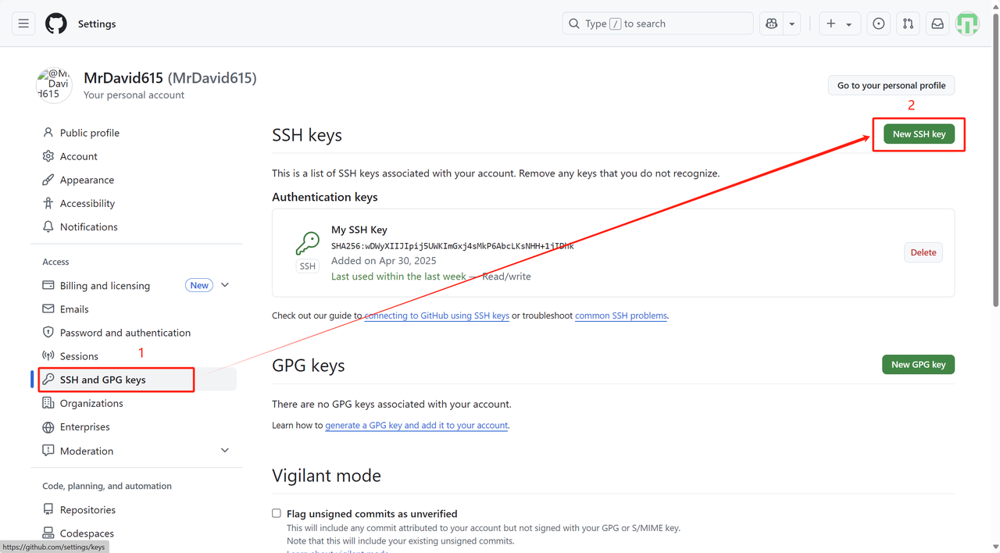Click the New GPG key button
This screenshot has height=553, width=1000.
918,364
